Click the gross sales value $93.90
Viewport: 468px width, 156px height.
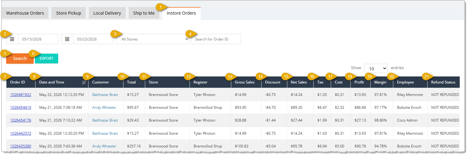[x=241, y=108]
